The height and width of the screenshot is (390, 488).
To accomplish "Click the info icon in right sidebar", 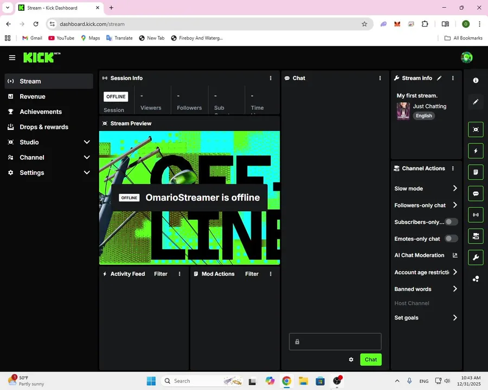I will pos(476,80).
